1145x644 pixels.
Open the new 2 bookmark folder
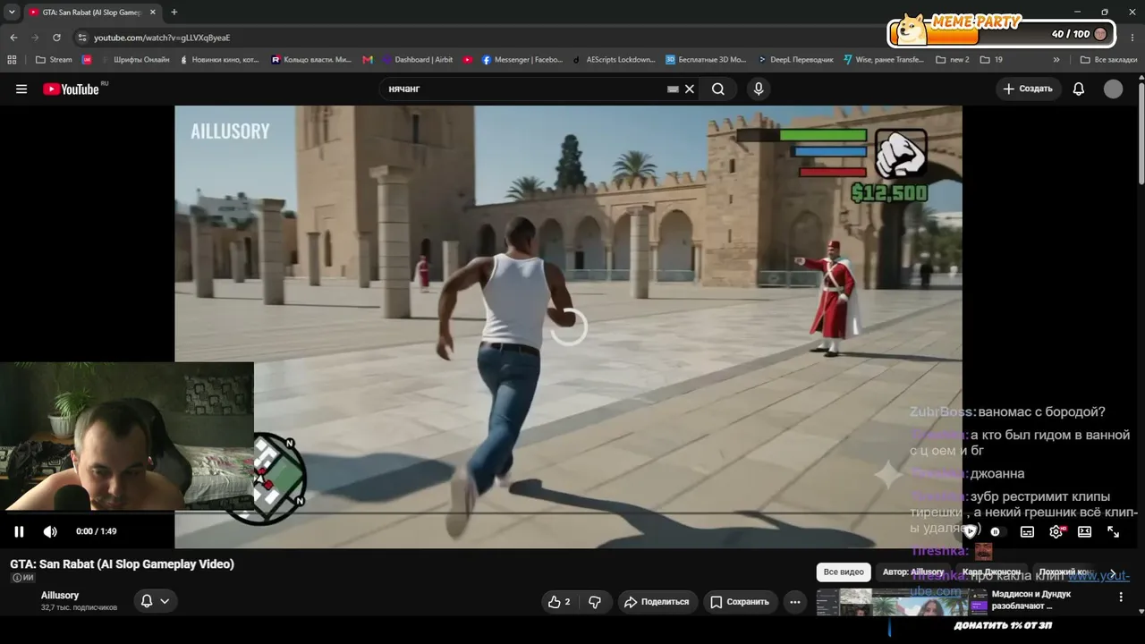953,60
